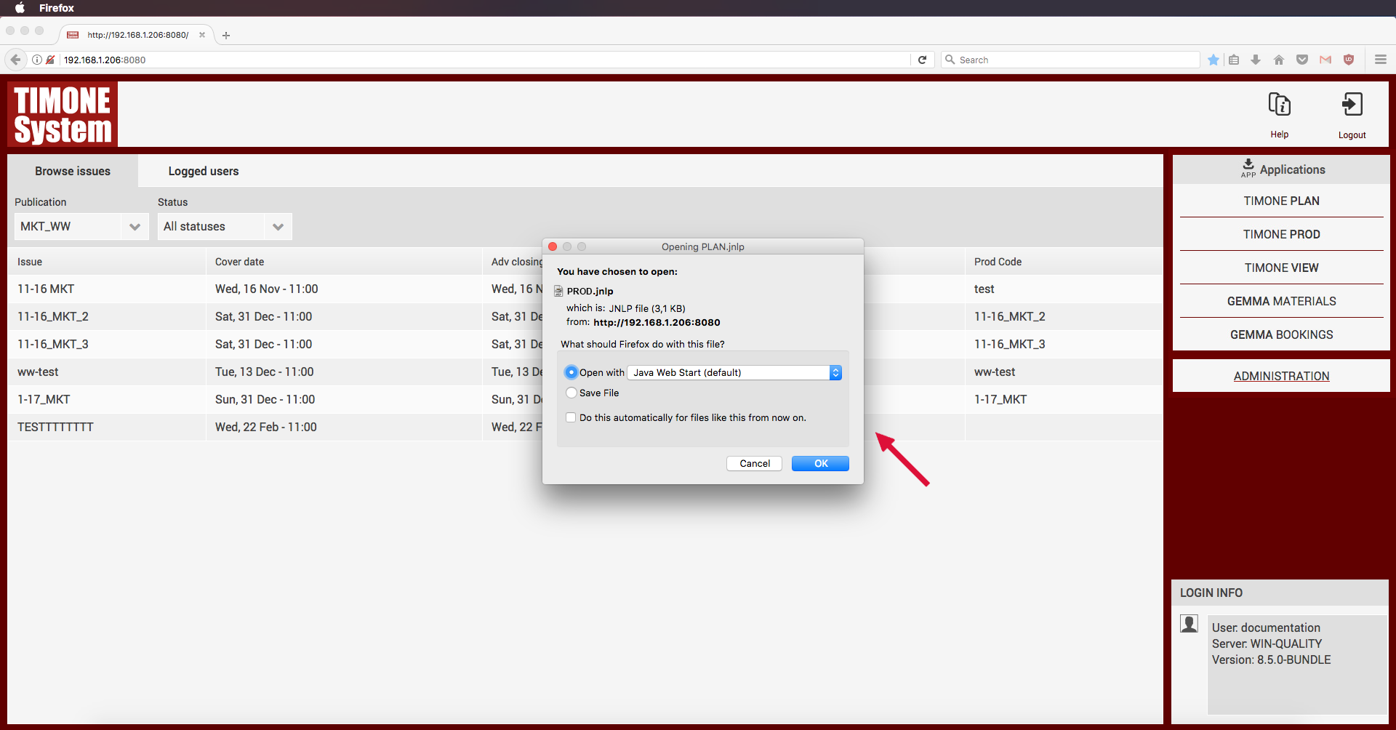The height and width of the screenshot is (730, 1396).
Task: Select the TESTTTTTTTT issue row
Action: 585,427
